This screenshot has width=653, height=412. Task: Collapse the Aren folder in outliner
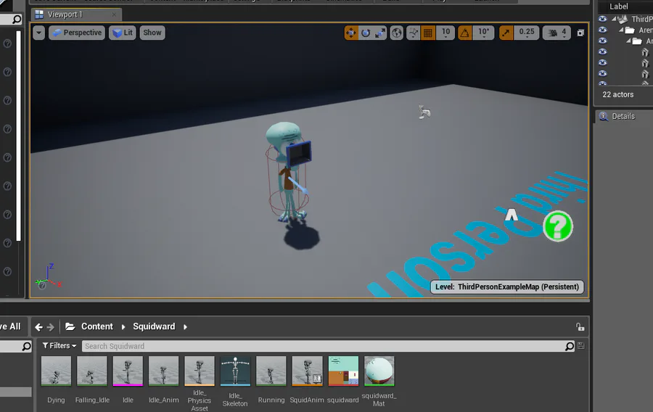[621, 30]
